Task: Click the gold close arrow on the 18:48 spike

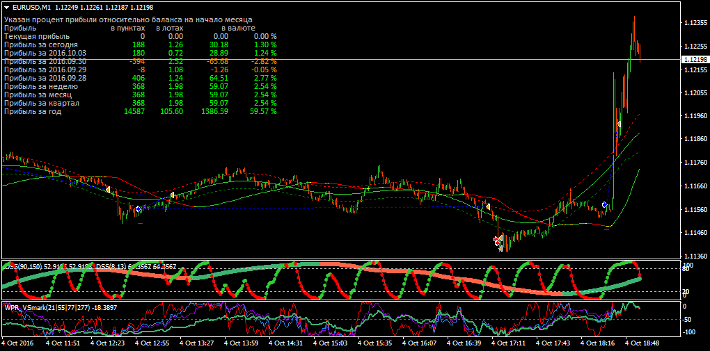Action: (x=619, y=124)
